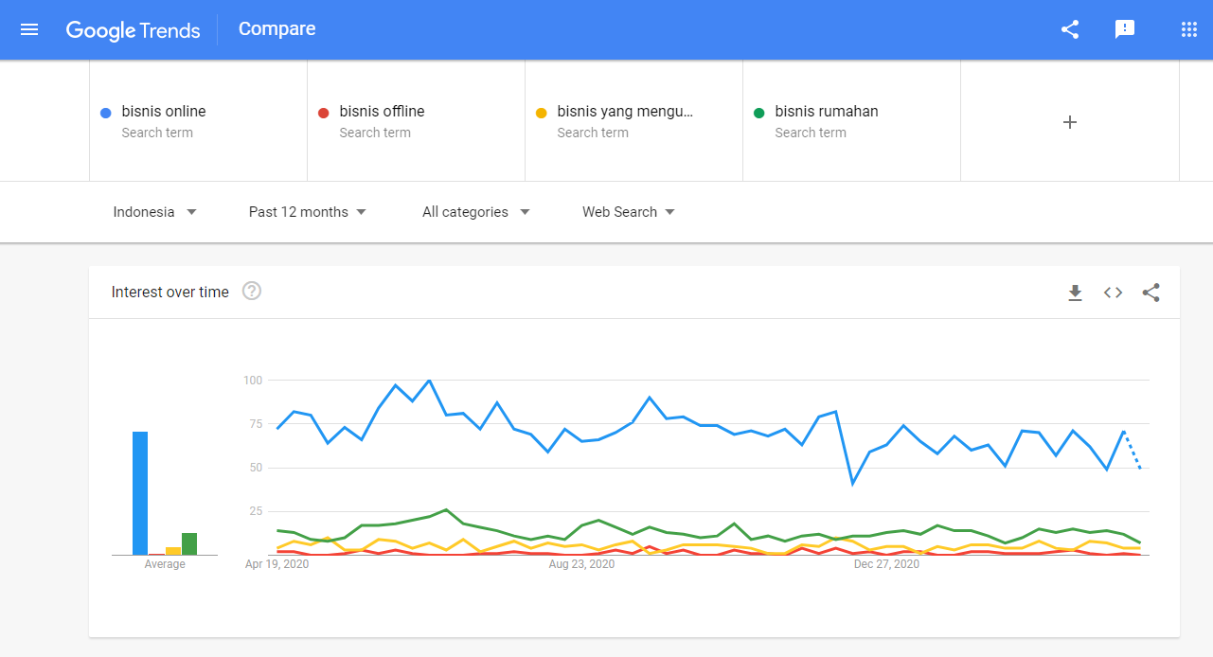Go to Google Trends home logo
The height and width of the screenshot is (657, 1213).
click(x=133, y=29)
